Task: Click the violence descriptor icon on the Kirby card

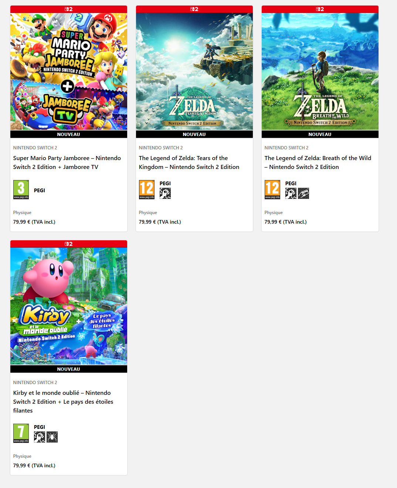Action: click(40, 437)
